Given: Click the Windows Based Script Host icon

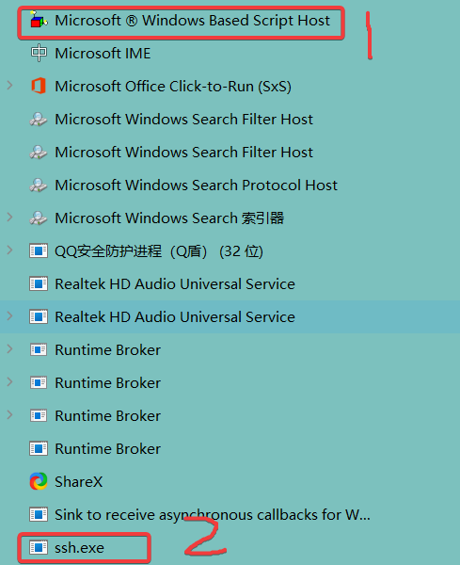Looking at the screenshot, I should coord(39,20).
